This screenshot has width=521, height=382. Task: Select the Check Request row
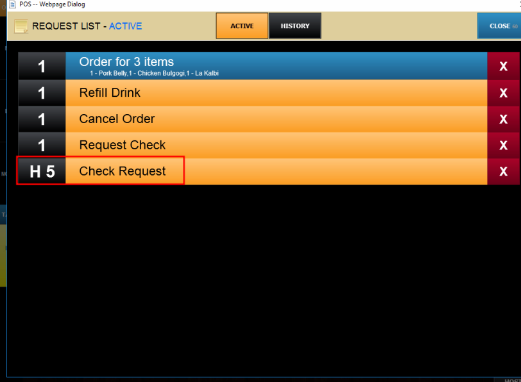tap(276, 171)
